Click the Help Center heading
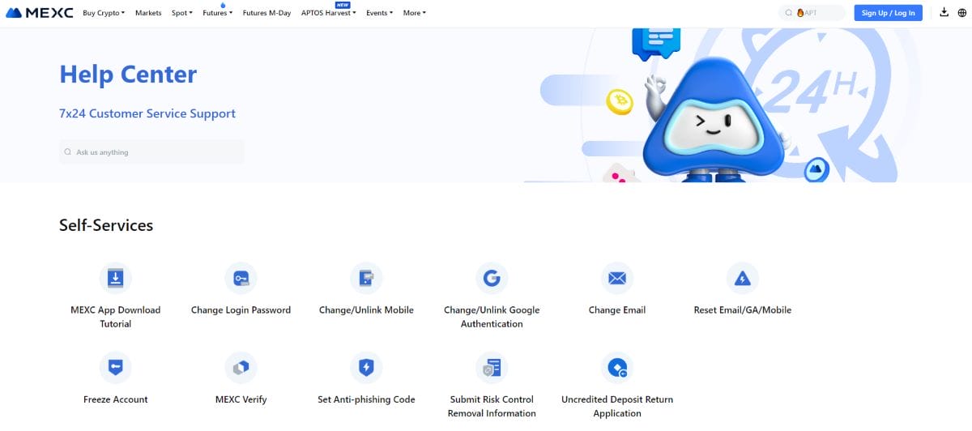This screenshot has width=972, height=431. click(x=128, y=75)
